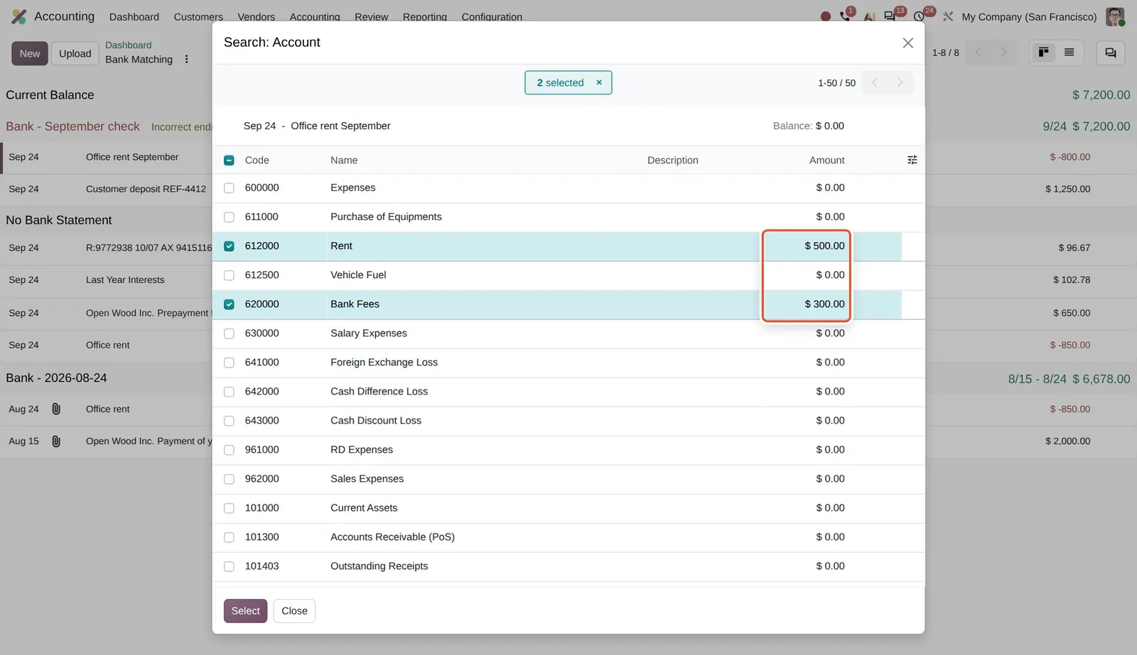Viewport: 1137px width, 655px height.
Task: Click the attachment icon on Aug 15 line
Action: 56,441
